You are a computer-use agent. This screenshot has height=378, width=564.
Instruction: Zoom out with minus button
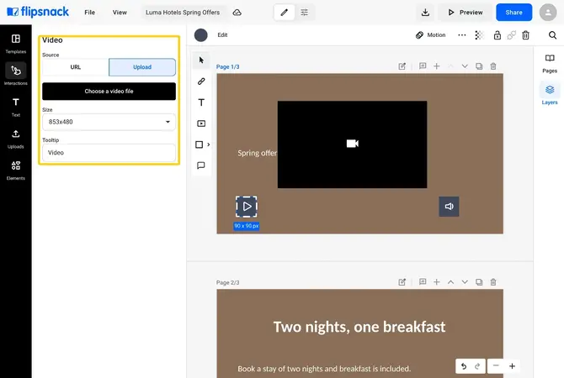(x=496, y=365)
